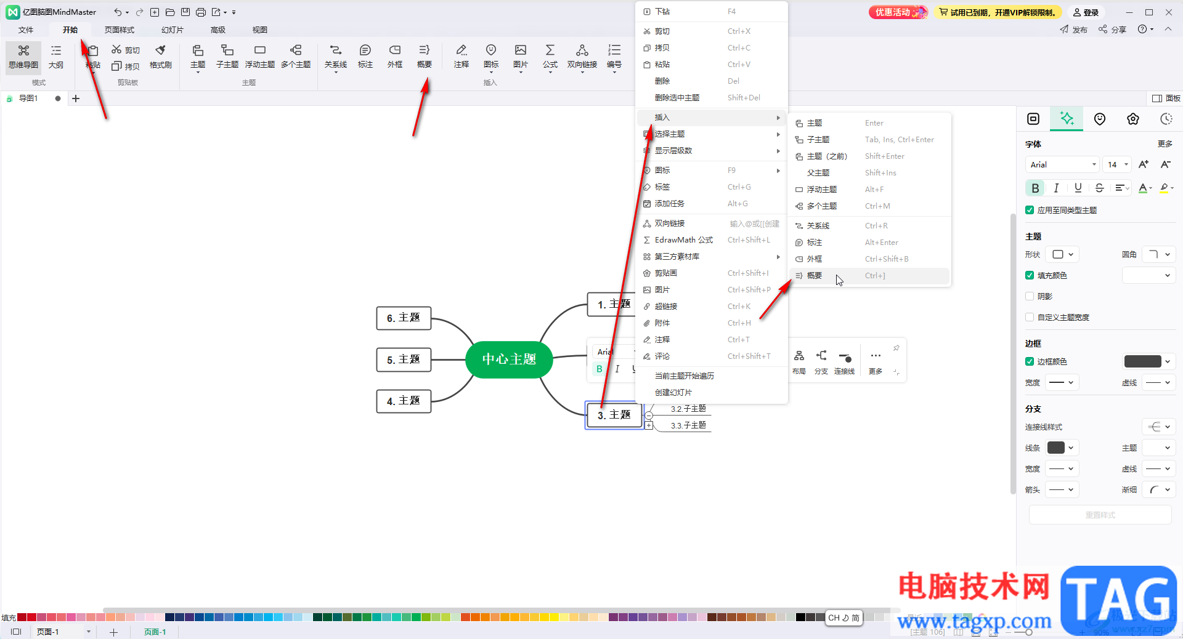
Task: Click the 布局 layout icon in floating toolbar
Action: point(799,362)
